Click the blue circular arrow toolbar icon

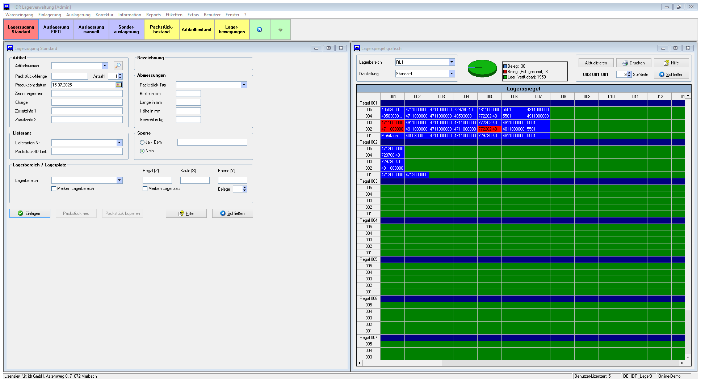tap(260, 30)
